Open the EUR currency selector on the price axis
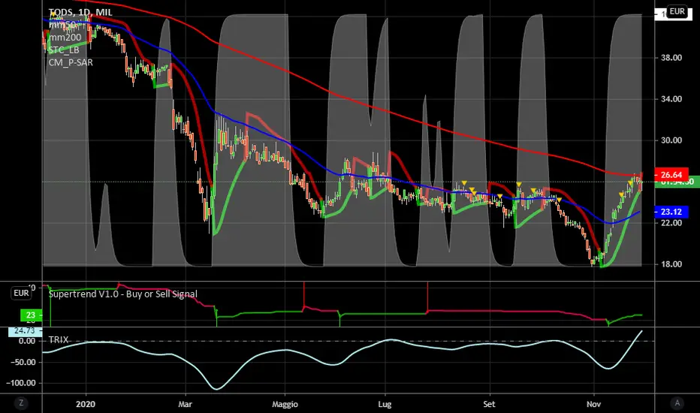 677,11
